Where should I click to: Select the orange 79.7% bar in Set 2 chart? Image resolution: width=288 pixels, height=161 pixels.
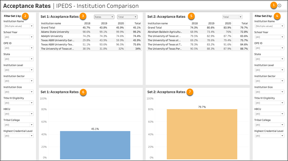[202, 134]
